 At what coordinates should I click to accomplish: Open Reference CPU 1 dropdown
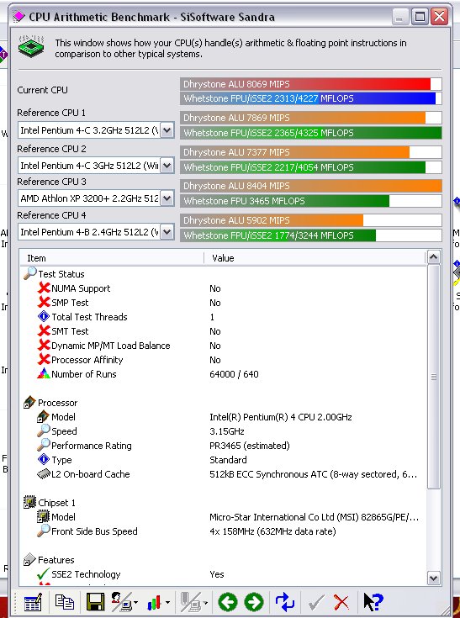click(x=167, y=130)
